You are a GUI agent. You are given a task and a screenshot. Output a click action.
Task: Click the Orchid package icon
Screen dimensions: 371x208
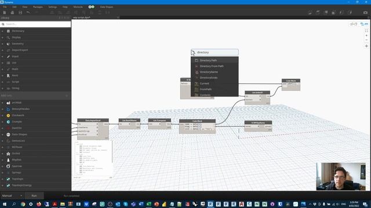(8, 154)
